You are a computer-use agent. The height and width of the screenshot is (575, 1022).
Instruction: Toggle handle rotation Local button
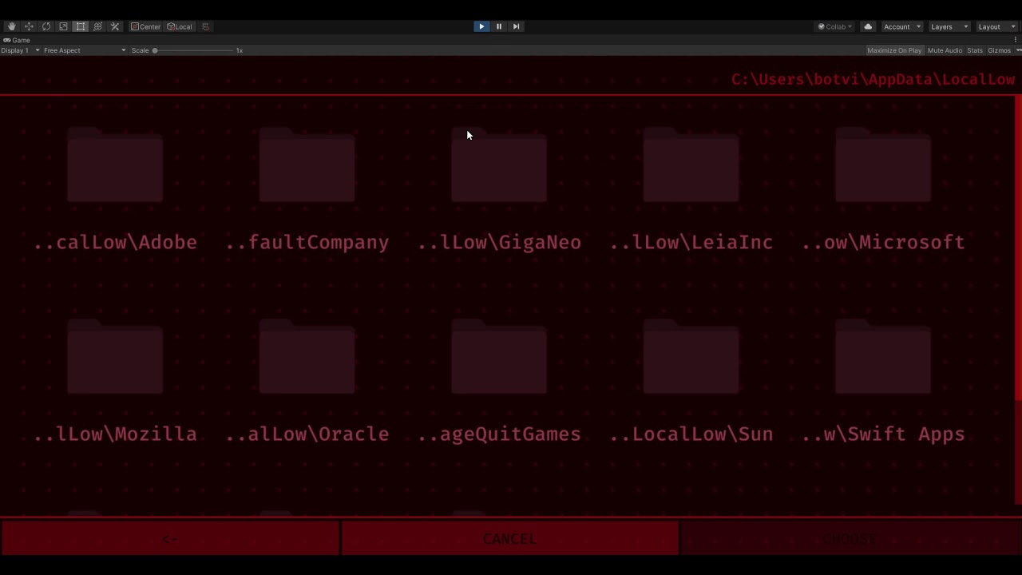180,26
